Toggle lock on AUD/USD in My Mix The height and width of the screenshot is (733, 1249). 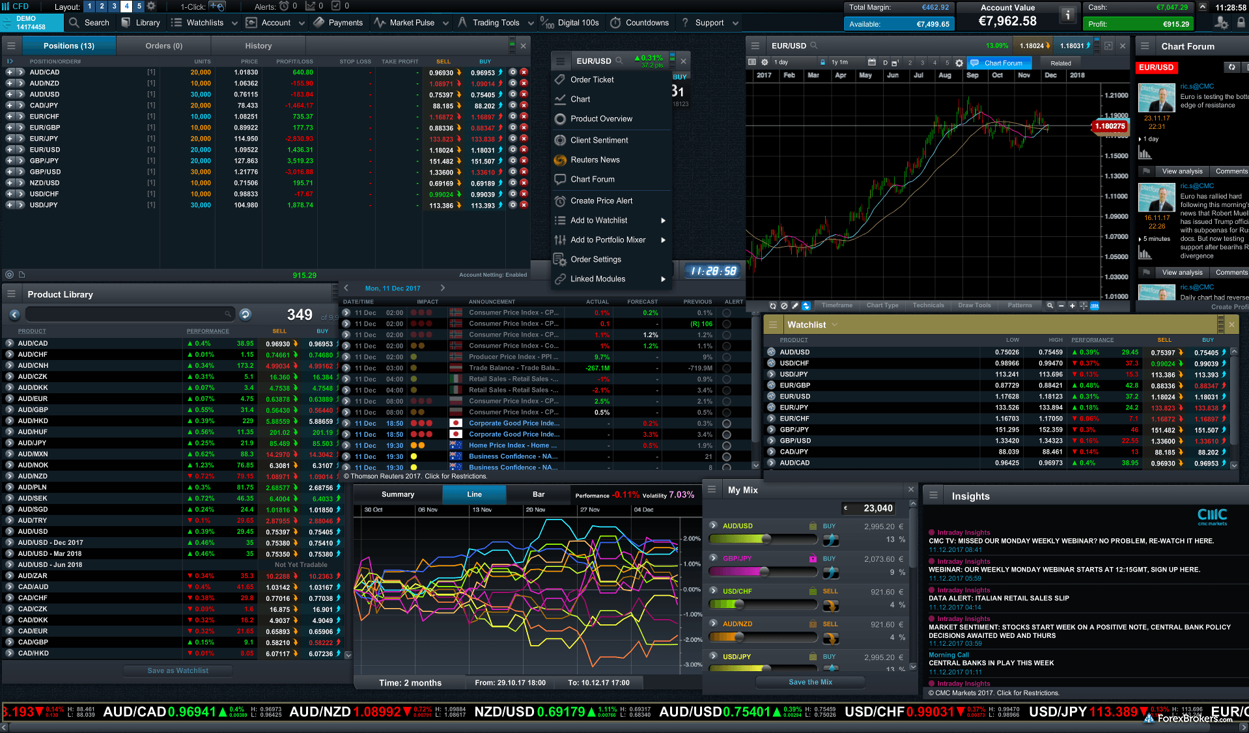813,526
